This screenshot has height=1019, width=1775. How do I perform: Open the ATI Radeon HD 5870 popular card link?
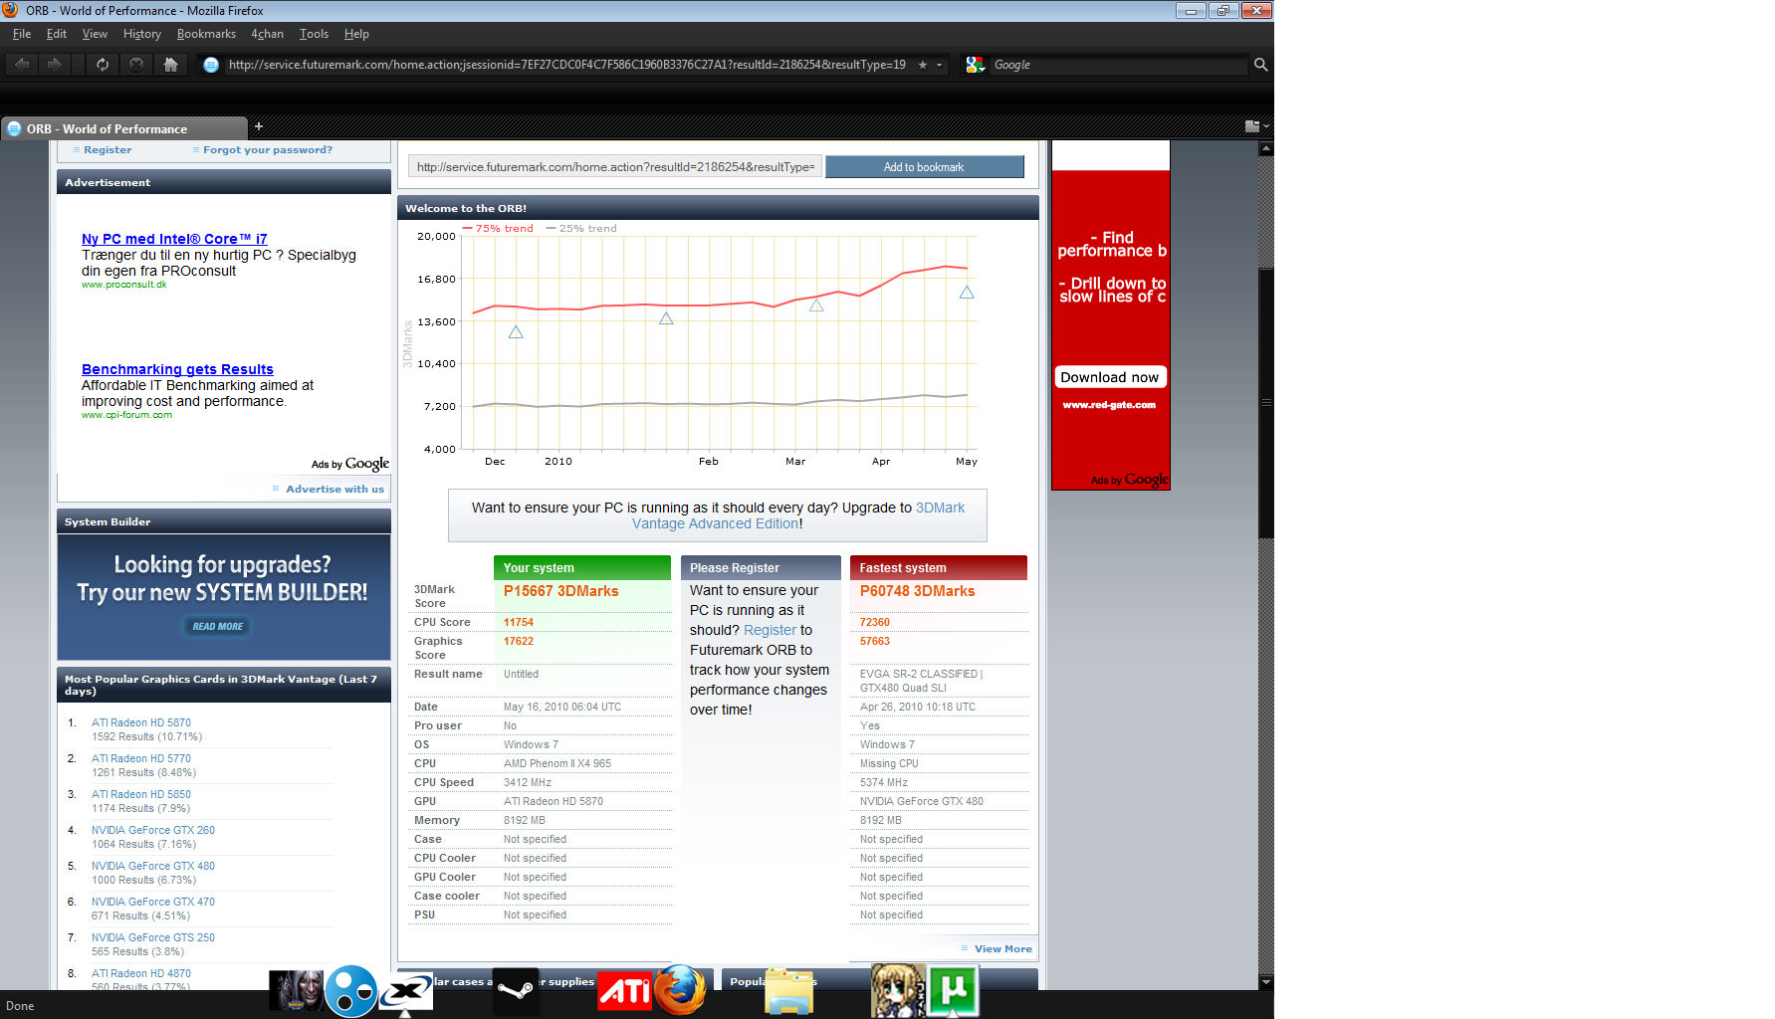point(141,723)
